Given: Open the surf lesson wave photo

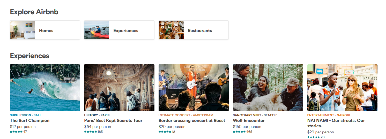Looking at the screenshot, I should tap(45, 88).
